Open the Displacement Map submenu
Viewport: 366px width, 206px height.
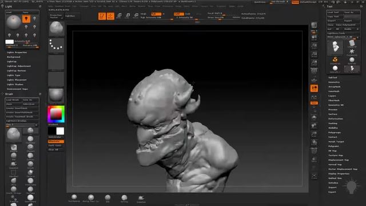pyautogui.click(x=339, y=160)
